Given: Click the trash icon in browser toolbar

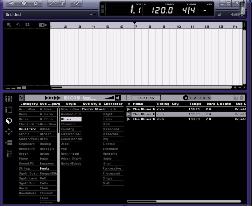Looking at the screenshot, I should (241, 98).
